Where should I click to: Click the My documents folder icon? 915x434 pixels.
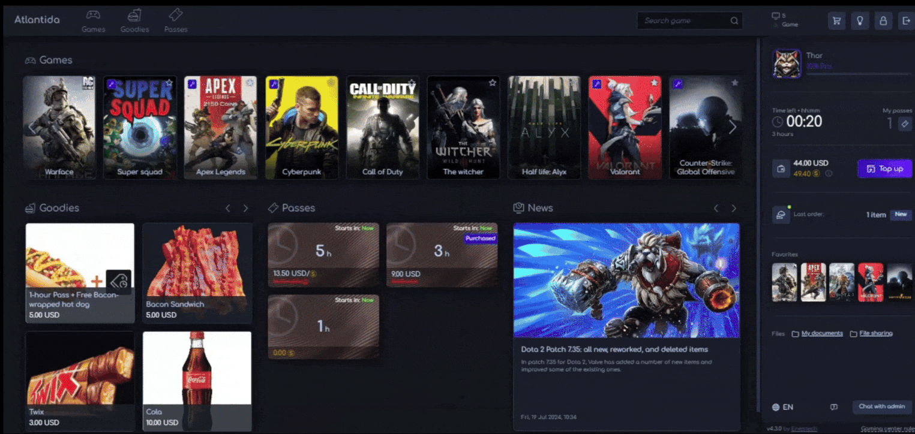(x=795, y=334)
